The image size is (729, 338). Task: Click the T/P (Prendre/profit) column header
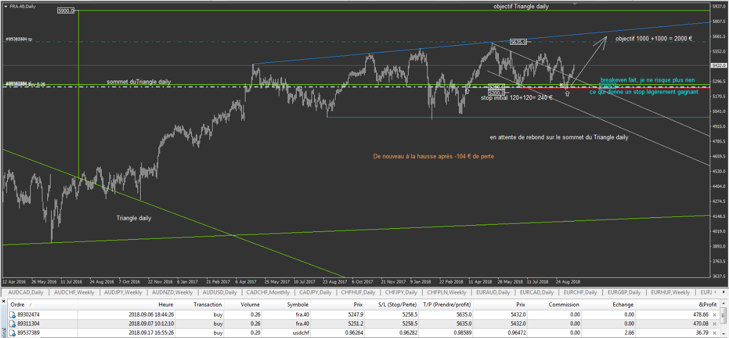446,304
